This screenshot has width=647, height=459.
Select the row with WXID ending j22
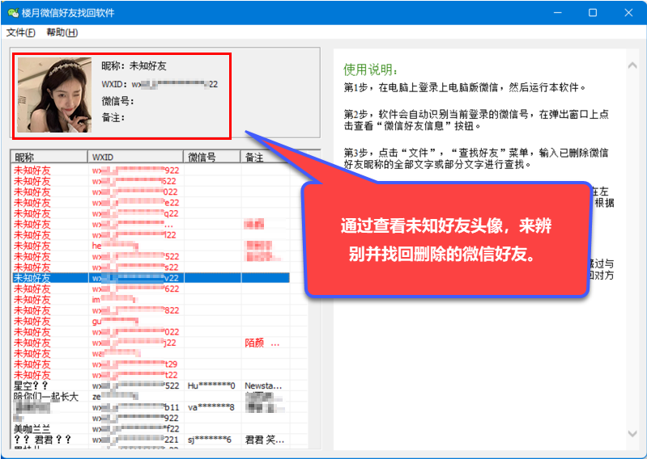pos(151,343)
